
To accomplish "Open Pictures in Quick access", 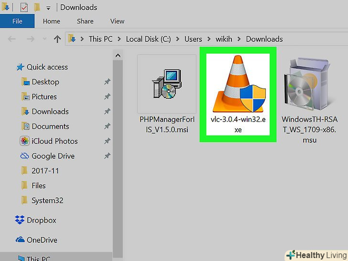I will click(44, 97).
